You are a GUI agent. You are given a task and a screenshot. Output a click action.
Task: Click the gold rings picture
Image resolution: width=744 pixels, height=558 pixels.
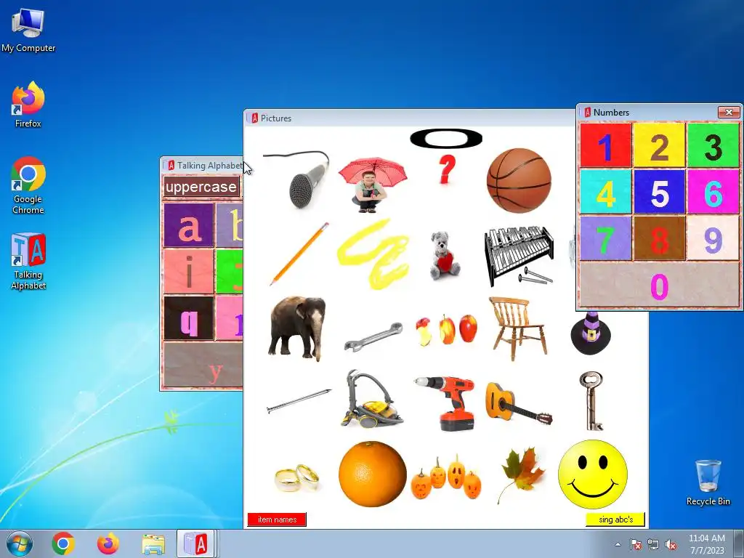[x=297, y=478]
